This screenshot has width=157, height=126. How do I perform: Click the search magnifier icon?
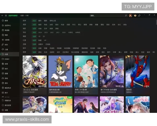(126, 16)
